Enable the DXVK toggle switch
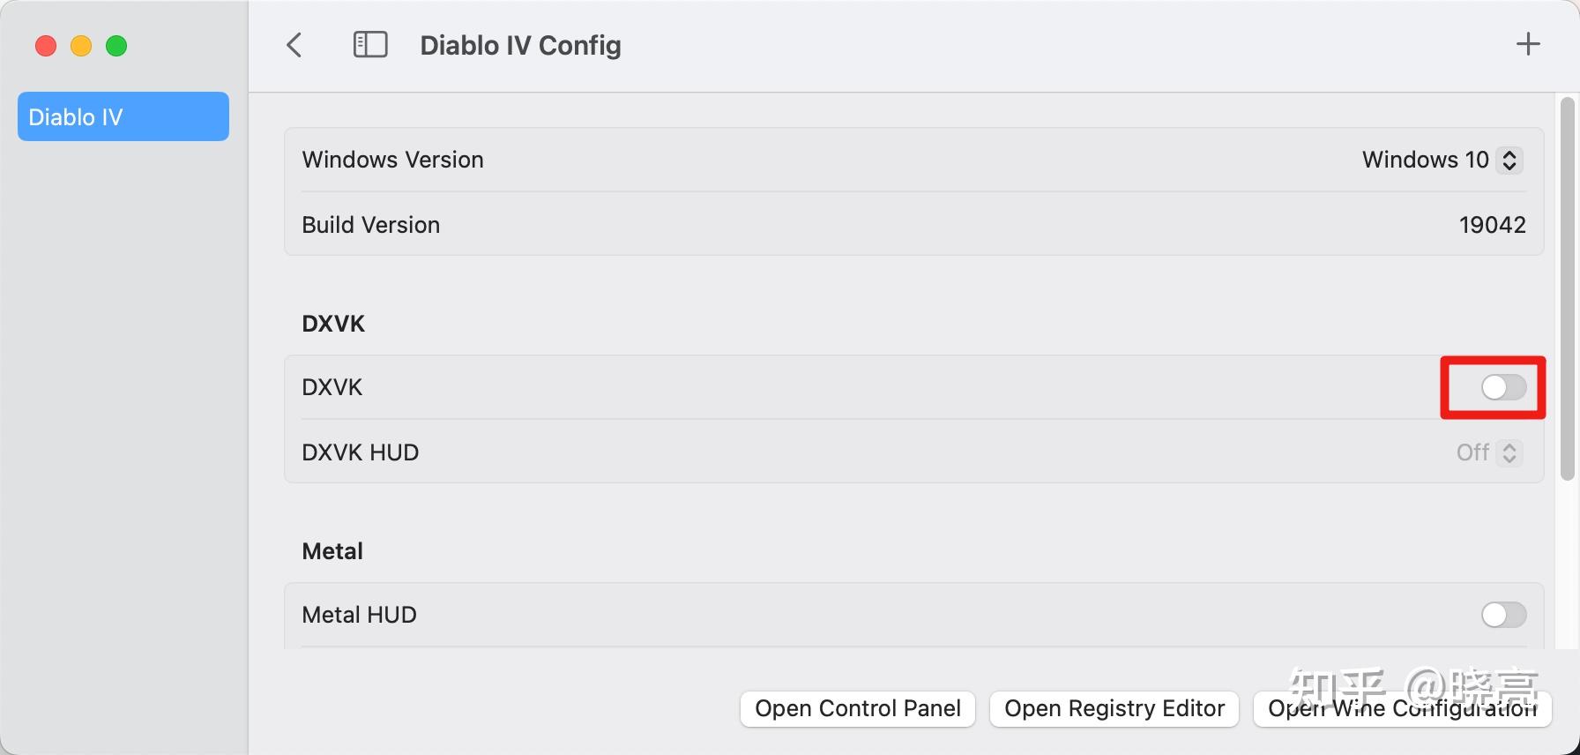1580x755 pixels. pos(1503,387)
